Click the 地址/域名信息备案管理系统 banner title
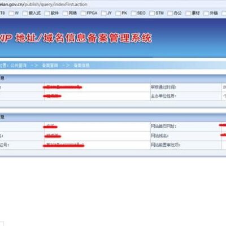The image size is (226, 226). click(84, 38)
